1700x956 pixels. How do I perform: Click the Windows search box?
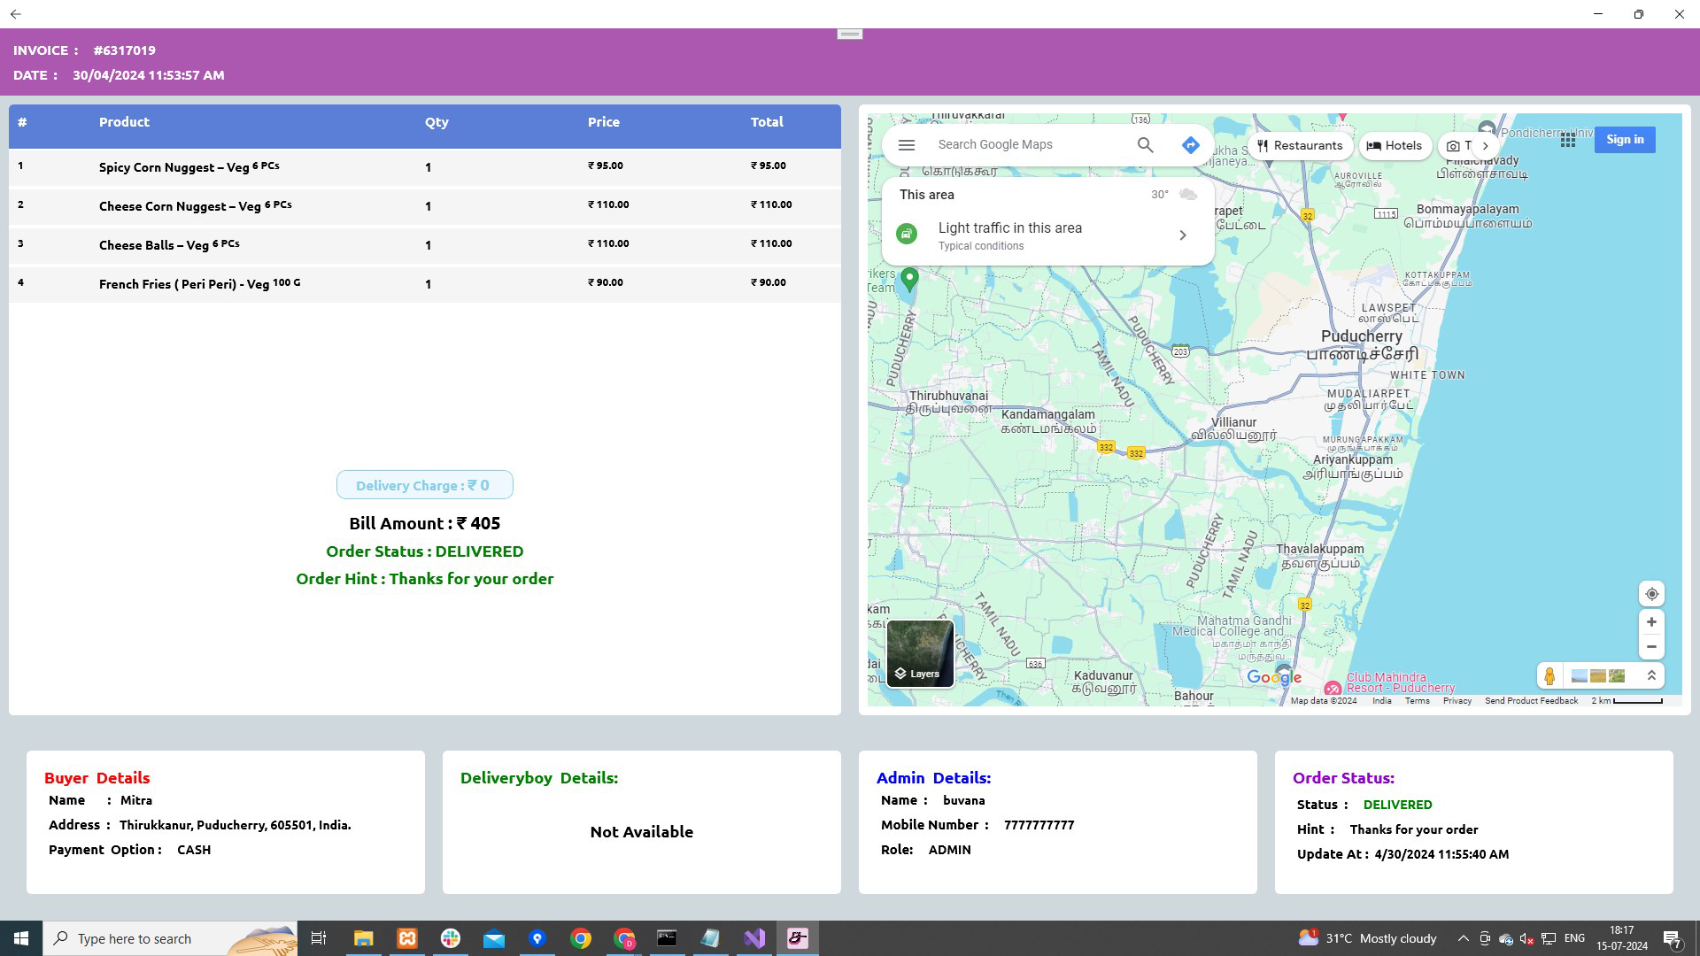[170, 938]
